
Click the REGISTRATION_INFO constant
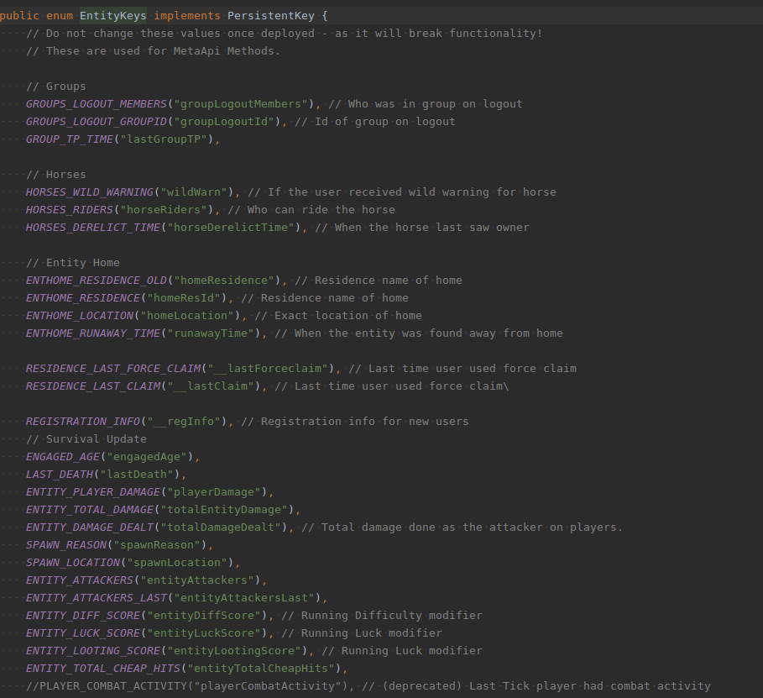[83, 422]
